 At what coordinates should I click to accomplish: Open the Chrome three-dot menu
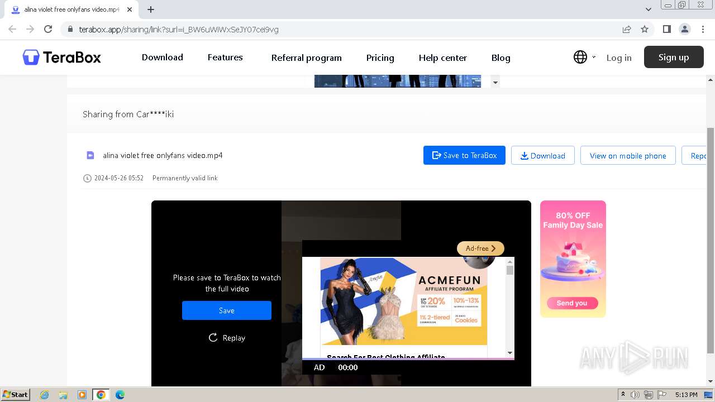tap(703, 29)
